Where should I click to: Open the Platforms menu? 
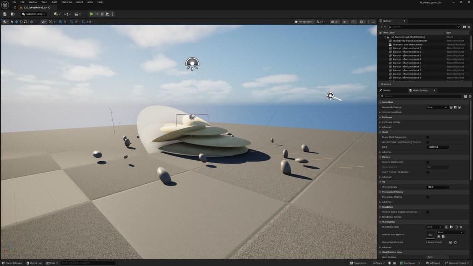67,2
